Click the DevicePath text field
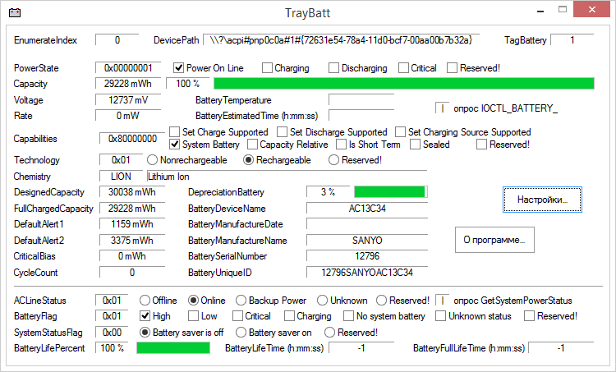 (x=341, y=40)
